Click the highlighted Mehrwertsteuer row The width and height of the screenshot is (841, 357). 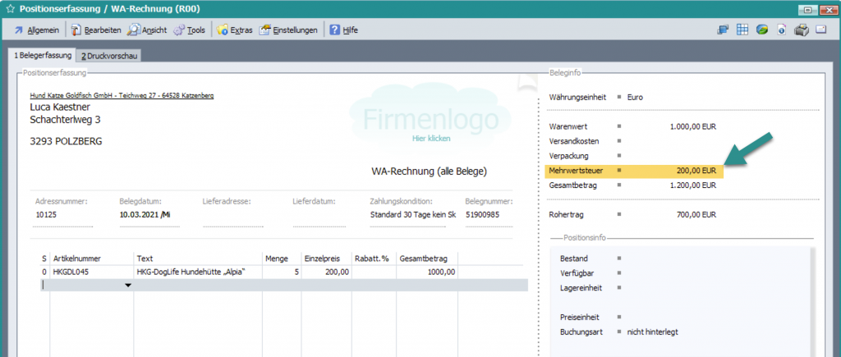pos(633,171)
